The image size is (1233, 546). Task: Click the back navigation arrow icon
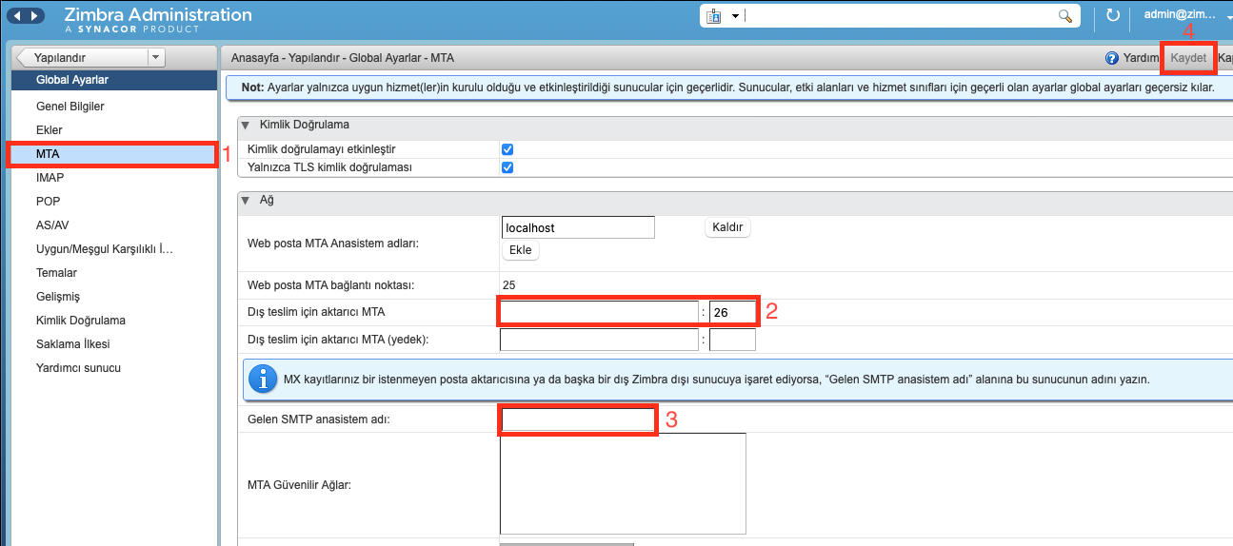(15, 15)
